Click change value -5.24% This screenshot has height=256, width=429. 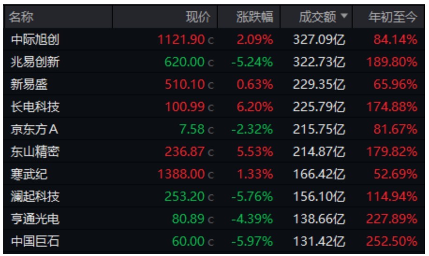(x=252, y=62)
